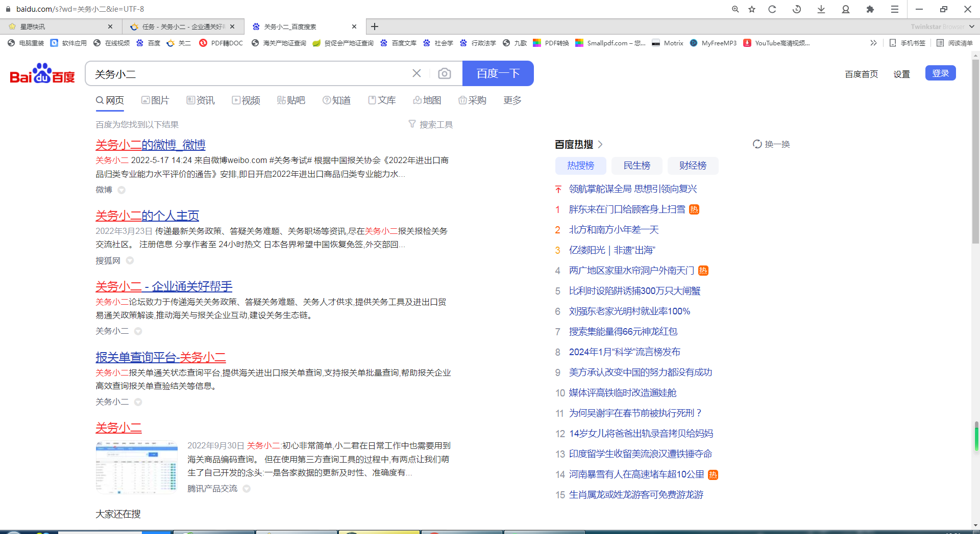Select the 地图 search category
Viewport: 980px width, 534px height.
point(427,100)
